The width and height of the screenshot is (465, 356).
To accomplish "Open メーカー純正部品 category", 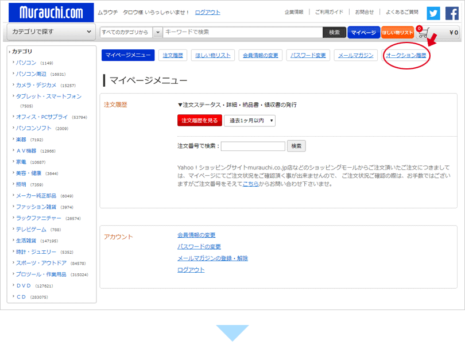I will (36, 195).
